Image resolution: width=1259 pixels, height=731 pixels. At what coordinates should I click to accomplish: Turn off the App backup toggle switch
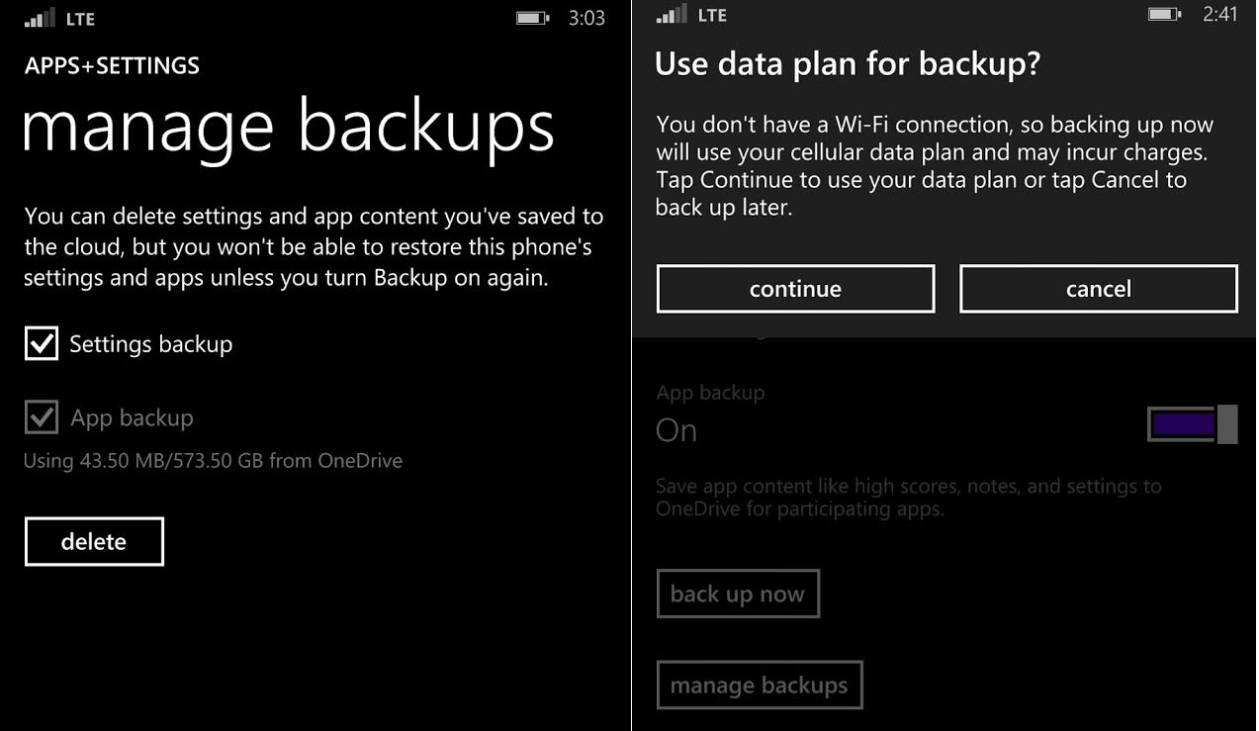tap(1192, 424)
